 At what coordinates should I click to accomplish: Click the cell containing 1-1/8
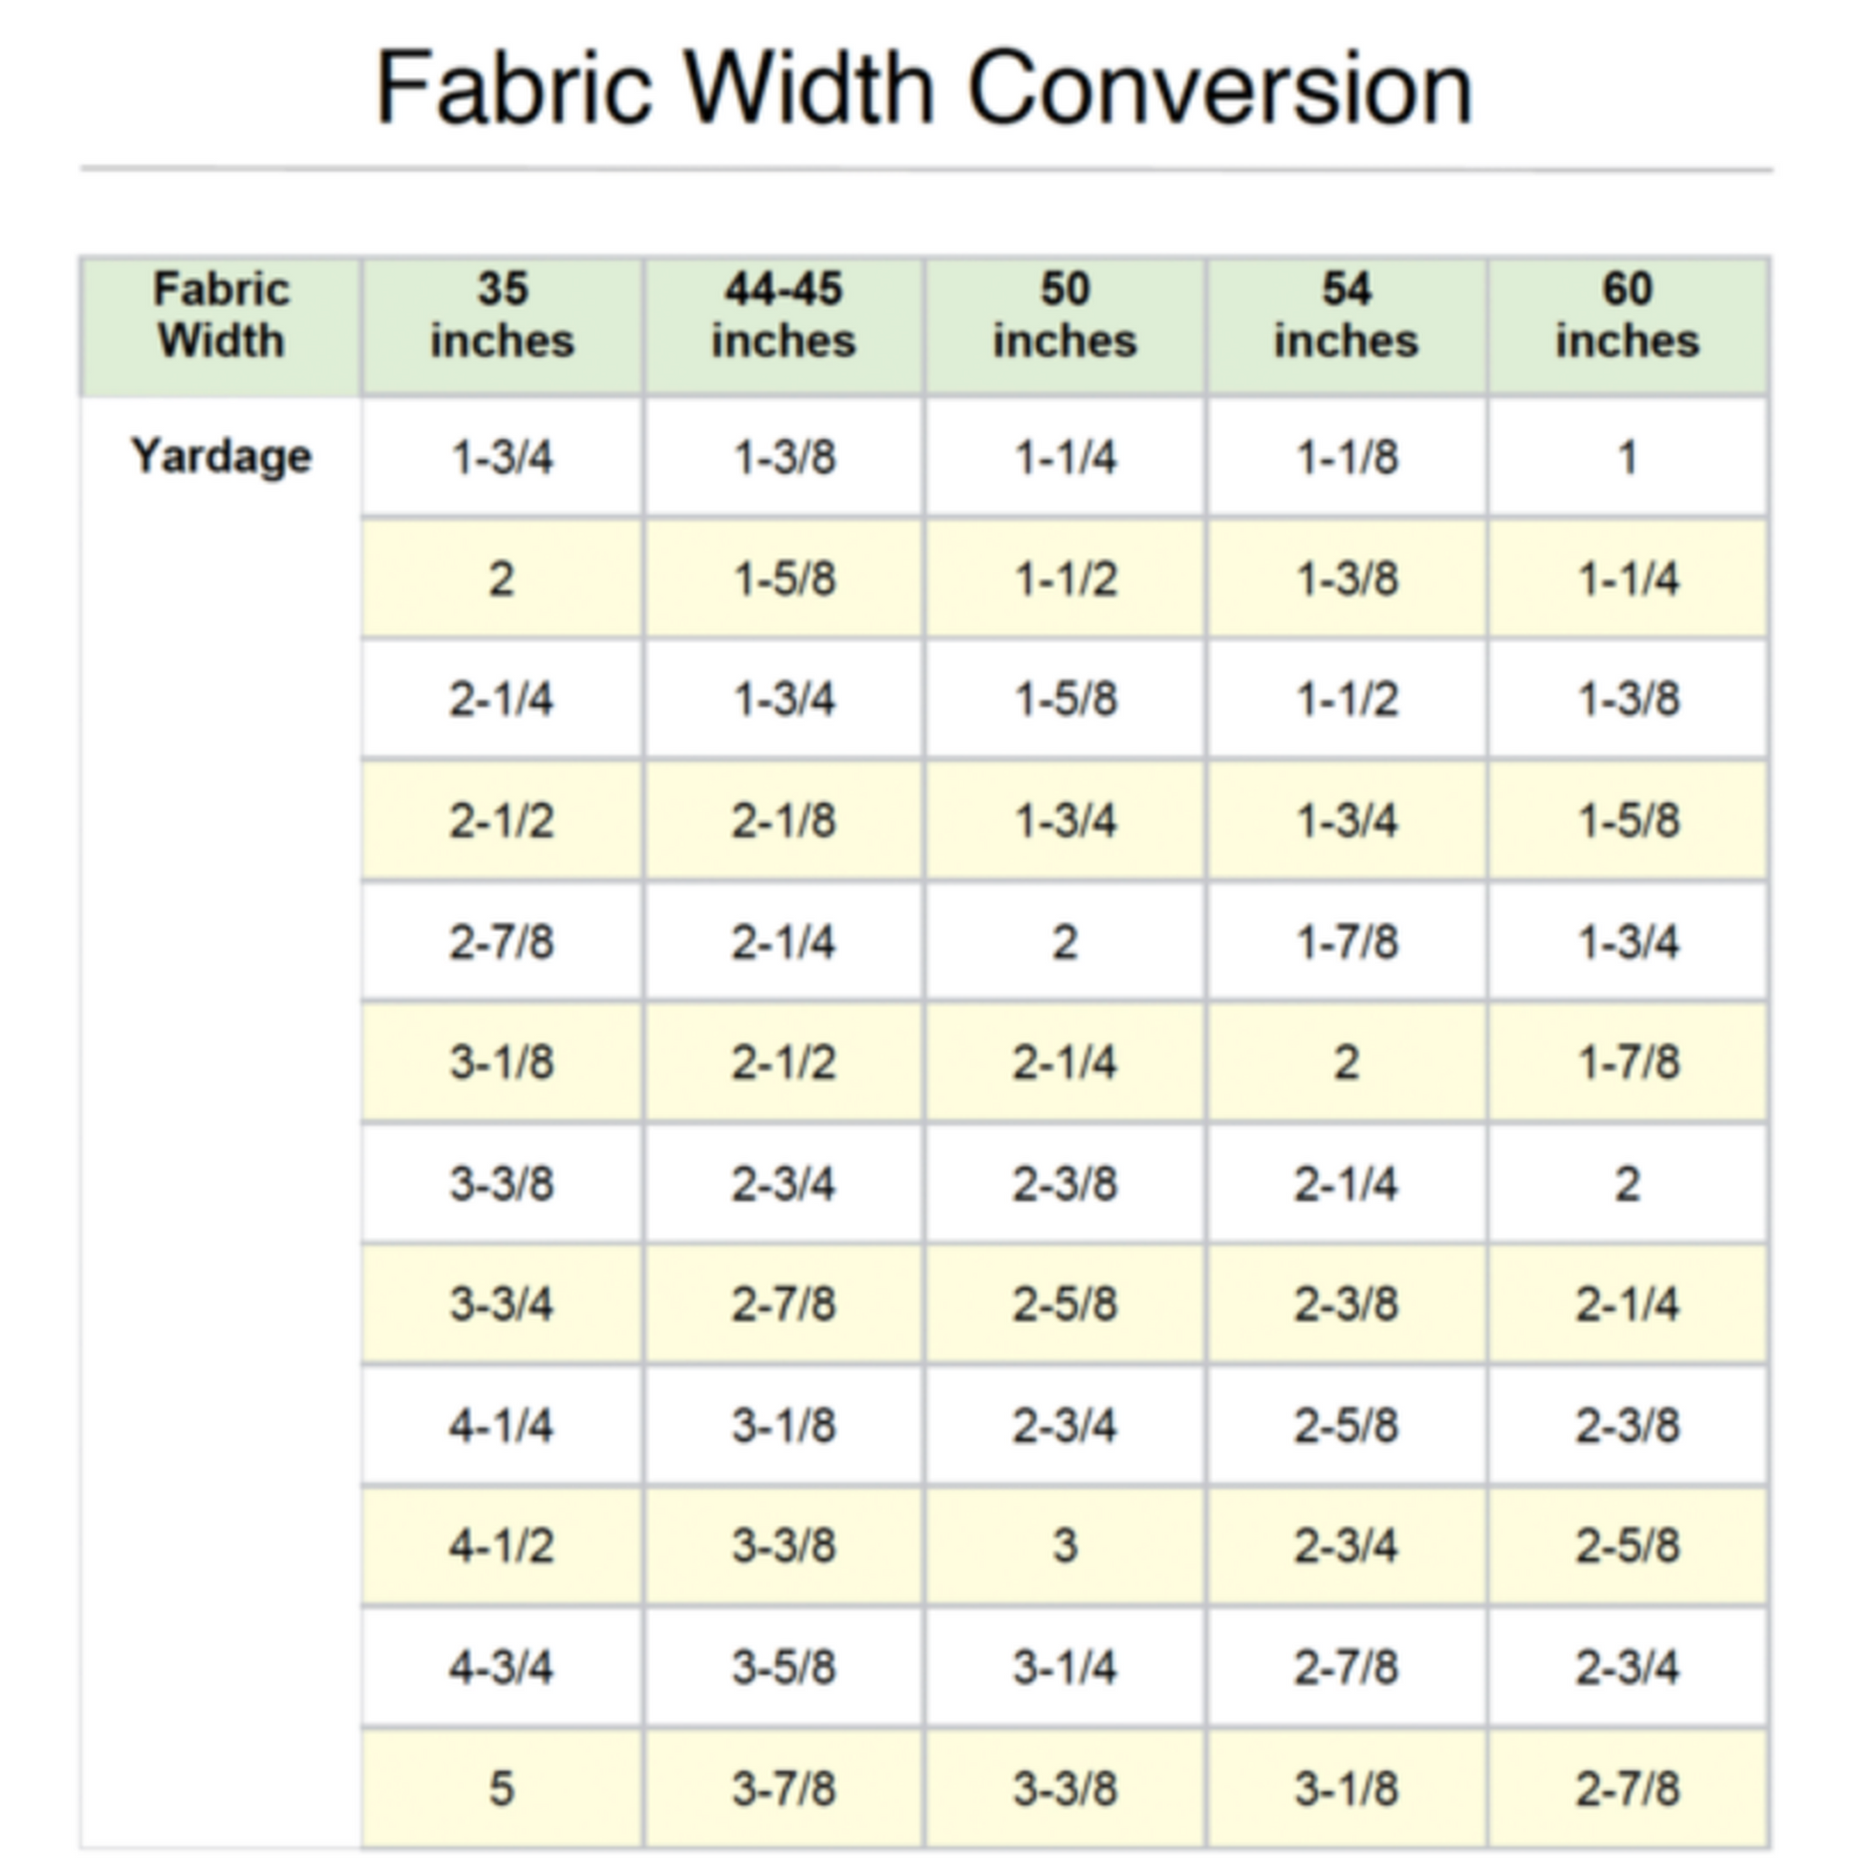1346,457
